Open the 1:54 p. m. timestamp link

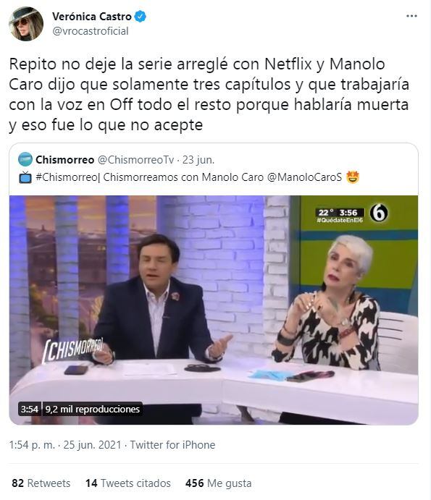tap(32, 445)
